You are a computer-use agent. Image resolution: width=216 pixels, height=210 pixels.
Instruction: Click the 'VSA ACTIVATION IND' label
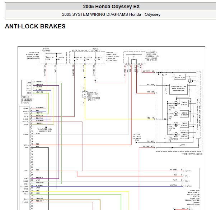click(173, 139)
